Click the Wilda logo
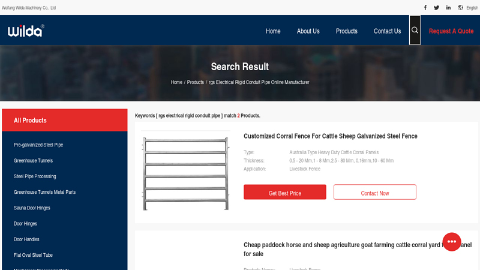This screenshot has width=480, height=270. [26, 31]
